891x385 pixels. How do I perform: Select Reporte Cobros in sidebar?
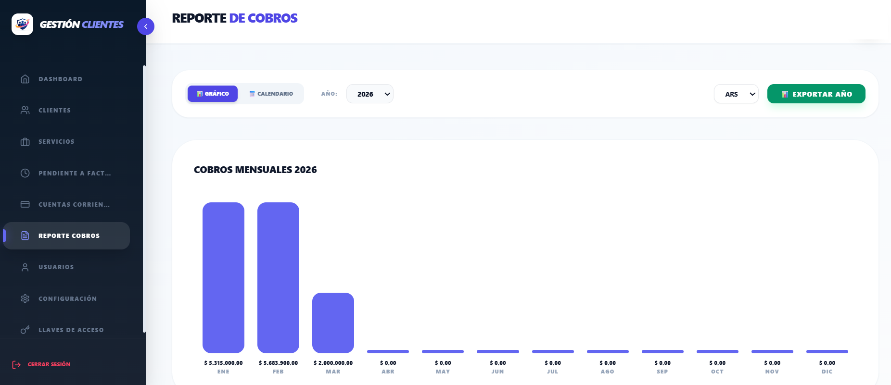coord(66,236)
